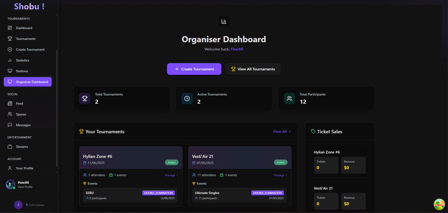Open Messages in the sidebar
Viewport: 448px width, 213px height.
(x=28, y=125)
